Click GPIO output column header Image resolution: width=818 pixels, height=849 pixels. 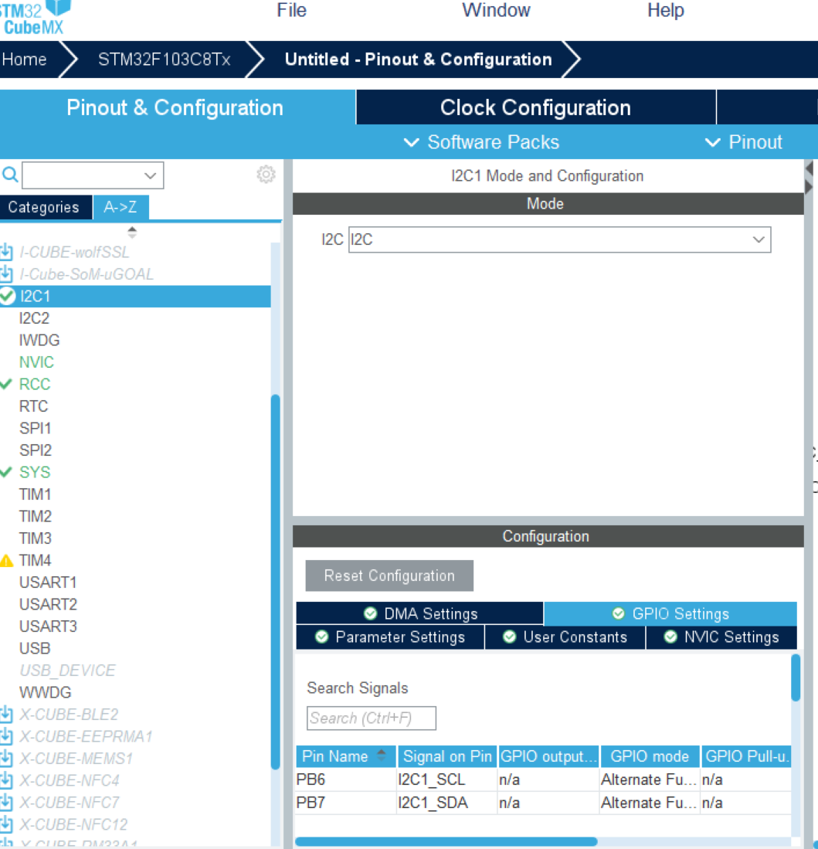coord(548,756)
